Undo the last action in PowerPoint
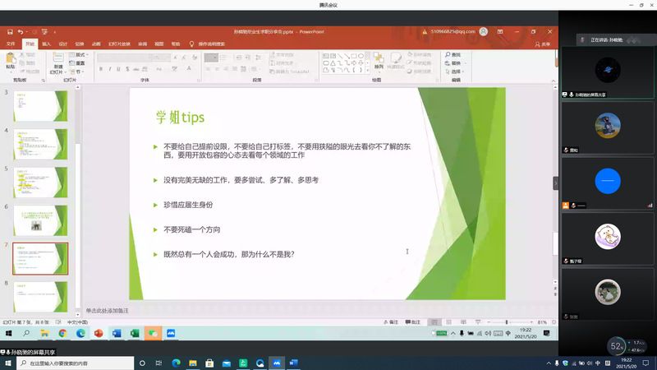The height and width of the screenshot is (370, 657). [x=20, y=32]
